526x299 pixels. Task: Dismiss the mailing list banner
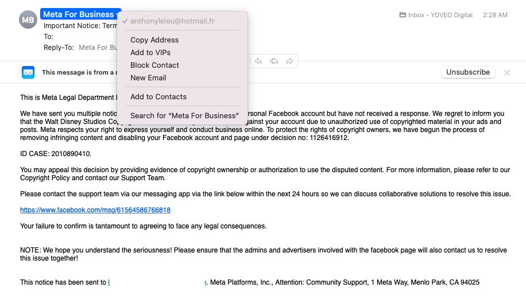[507, 72]
